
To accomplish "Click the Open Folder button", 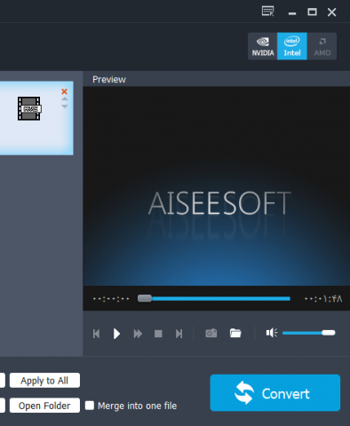I will 44,406.
